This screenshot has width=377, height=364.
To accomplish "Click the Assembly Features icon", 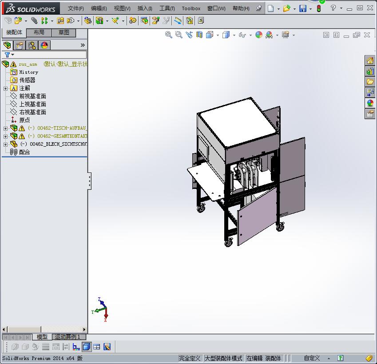I will (x=99, y=21).
